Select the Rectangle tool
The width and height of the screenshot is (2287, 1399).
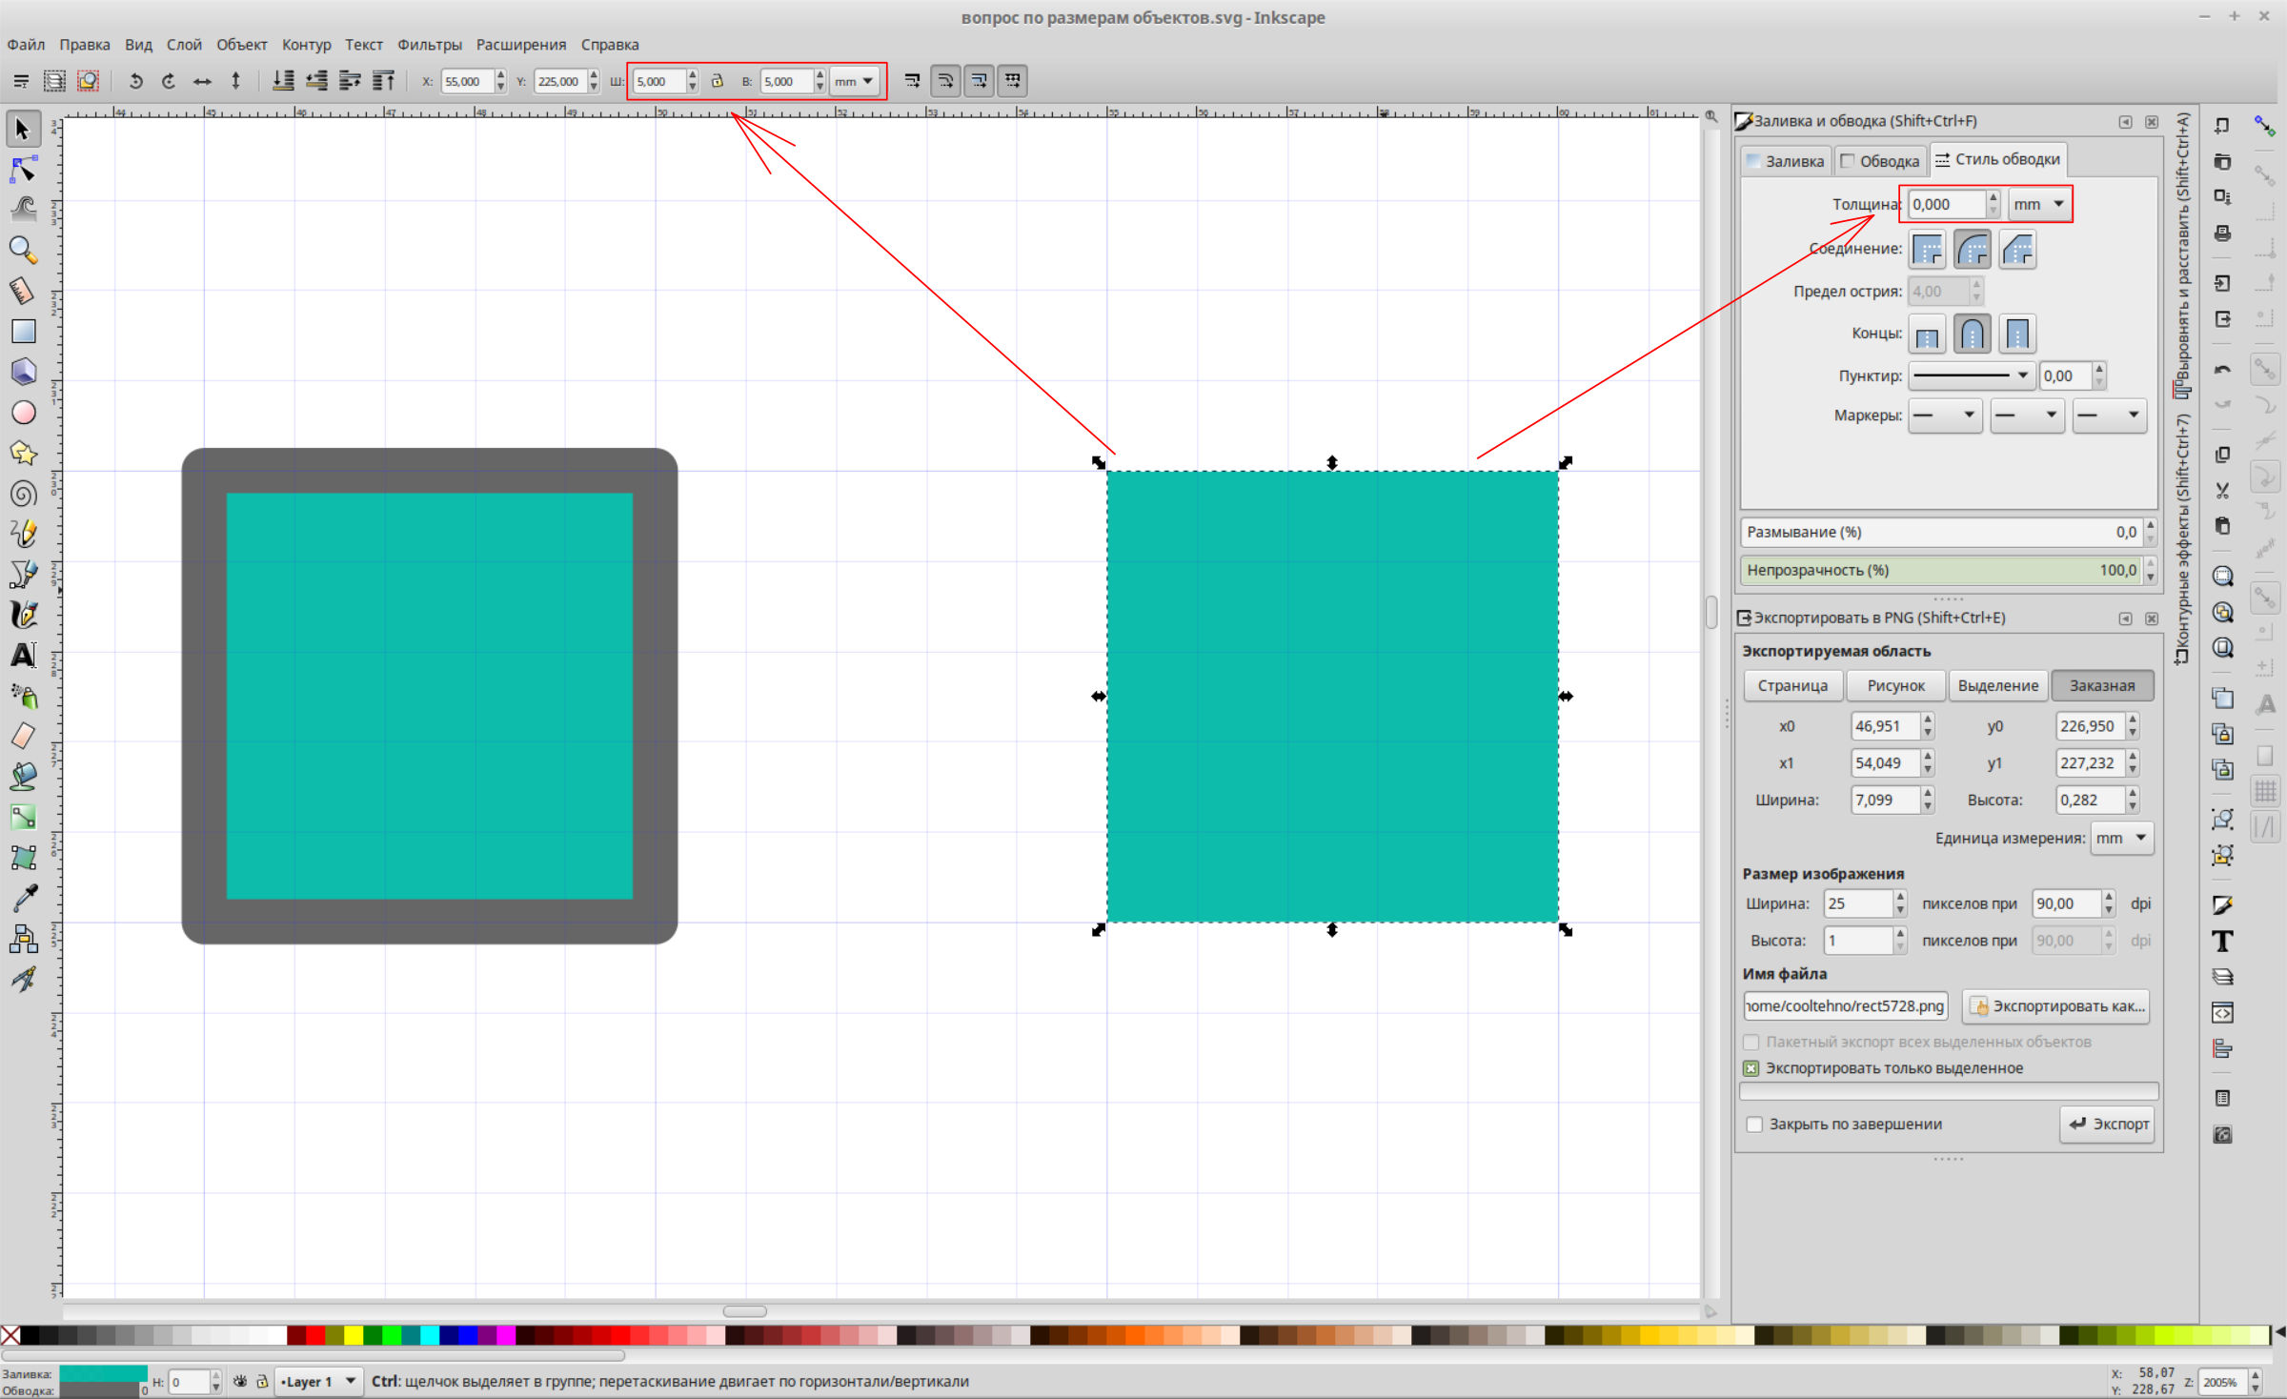point(23,331)
